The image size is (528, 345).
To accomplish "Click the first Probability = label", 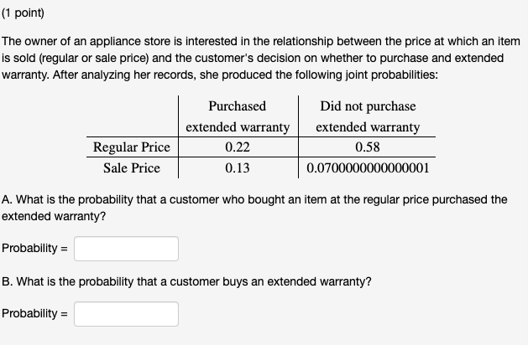I will tap(35, 249).
